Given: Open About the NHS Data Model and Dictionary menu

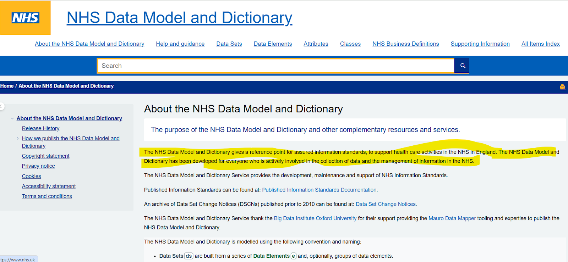Looking at the screenshot, I should click(x=89, y=44).
